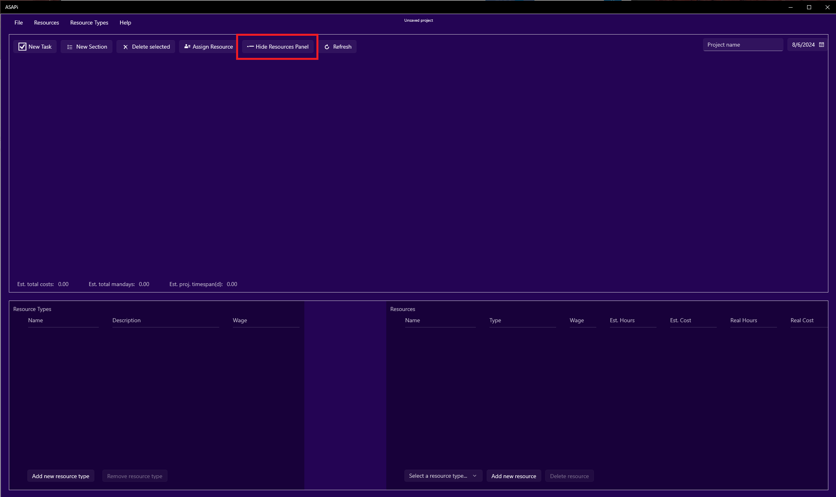Click Delete resource
The width and height of the screenshot is (836, 497).
(x=569, y=476)
